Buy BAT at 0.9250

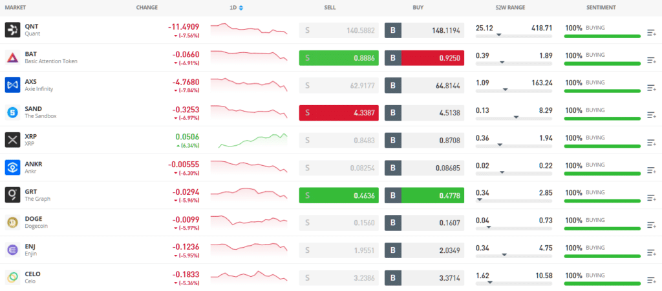point(424,57)
